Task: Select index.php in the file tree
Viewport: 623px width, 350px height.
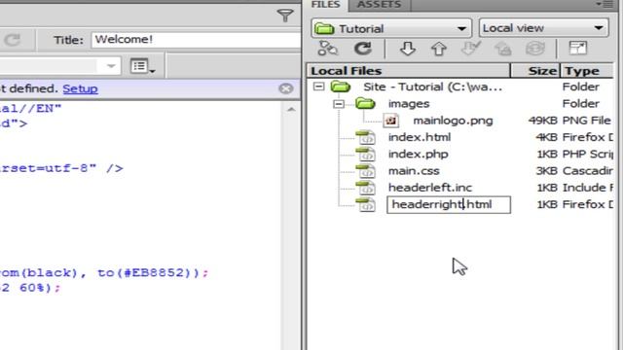Action: tap(418, 154)
